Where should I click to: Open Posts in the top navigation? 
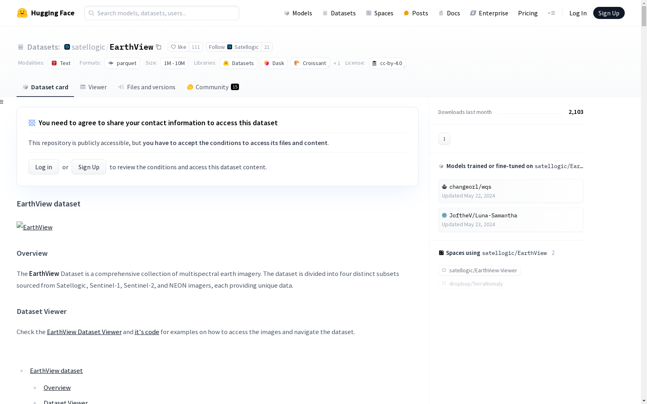pyautogui.click(x=416, y=13)
